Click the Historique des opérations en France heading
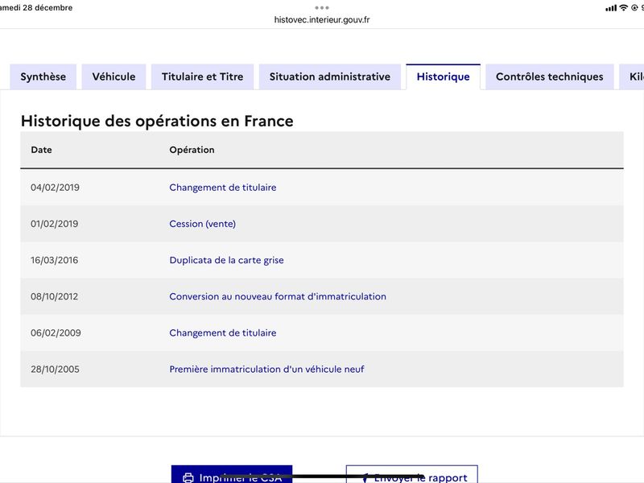 (x=157, y=122)
